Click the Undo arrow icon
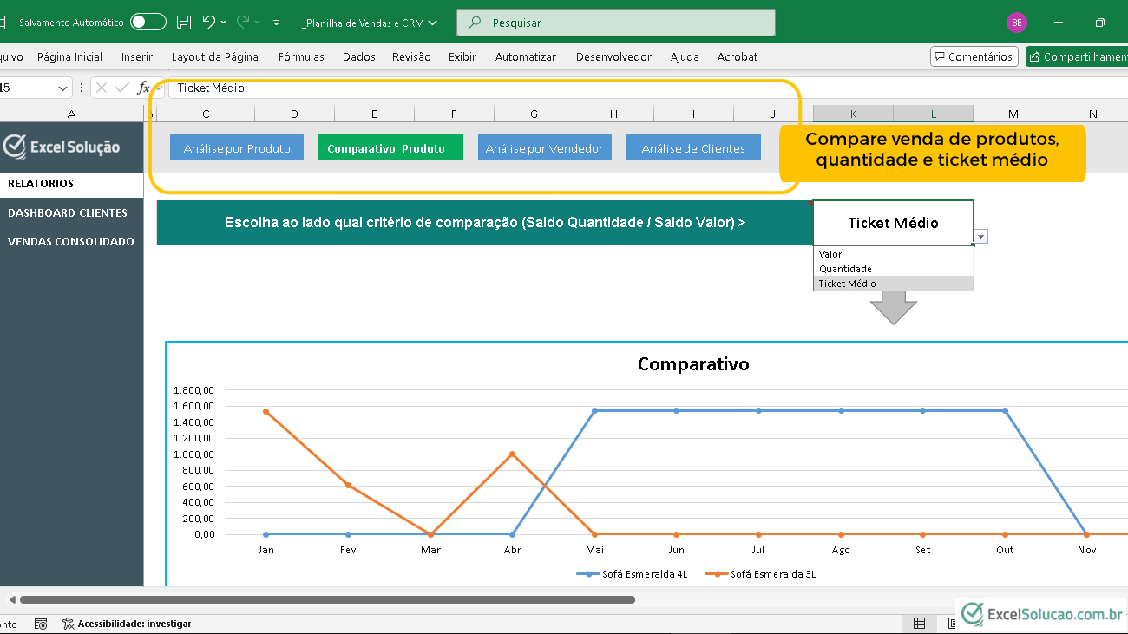 point(208,23)
